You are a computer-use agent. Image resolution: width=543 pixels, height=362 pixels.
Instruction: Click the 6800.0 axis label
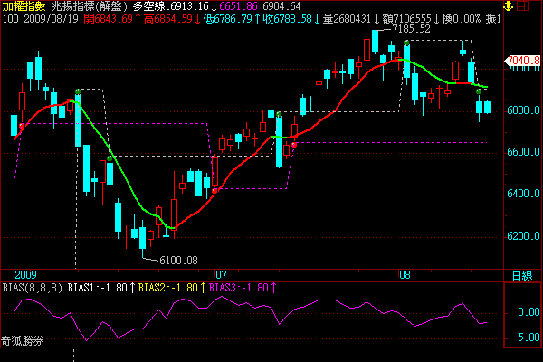pyautogui.click(x=523, y=110)
